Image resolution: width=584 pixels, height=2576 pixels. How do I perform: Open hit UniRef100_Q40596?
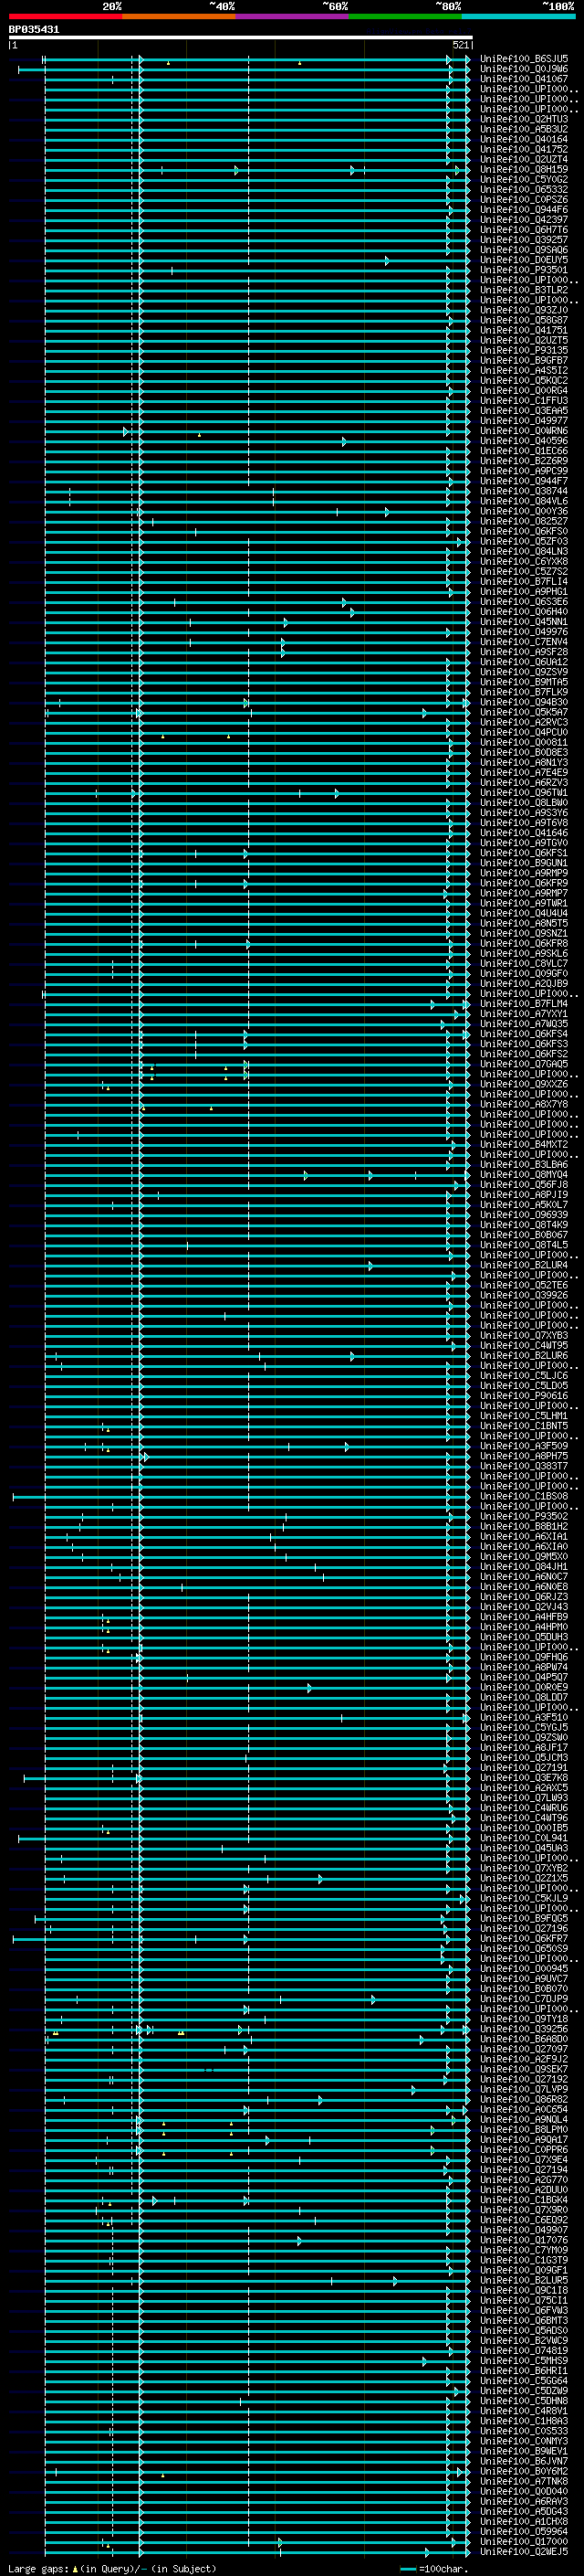[524, 441]
